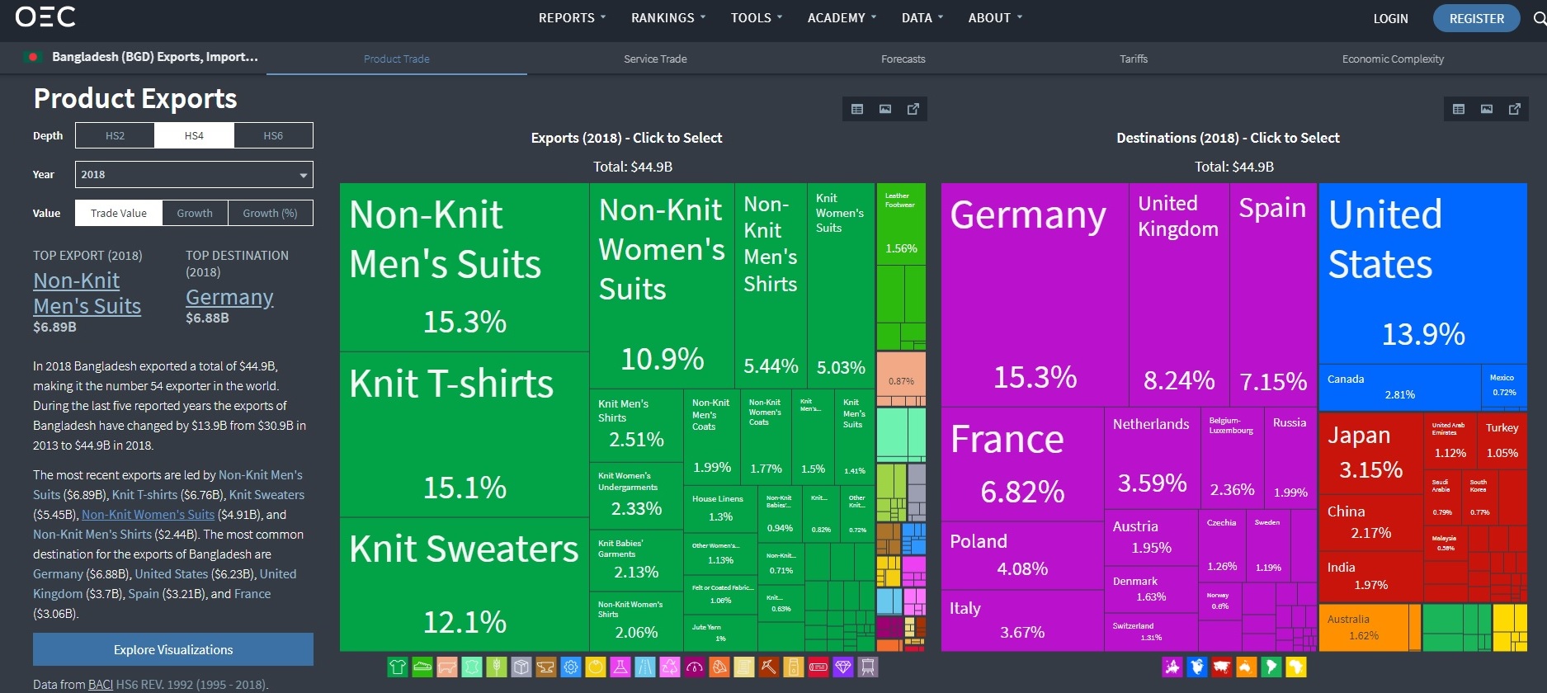The image size is (1547, 693).
Task: Filter by Textiles t-shirt category icon
Action: coord(398,667)
